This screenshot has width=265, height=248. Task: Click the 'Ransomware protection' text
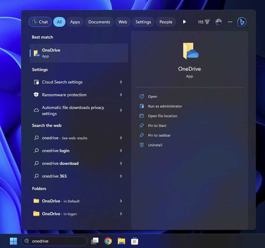[64, 95]
